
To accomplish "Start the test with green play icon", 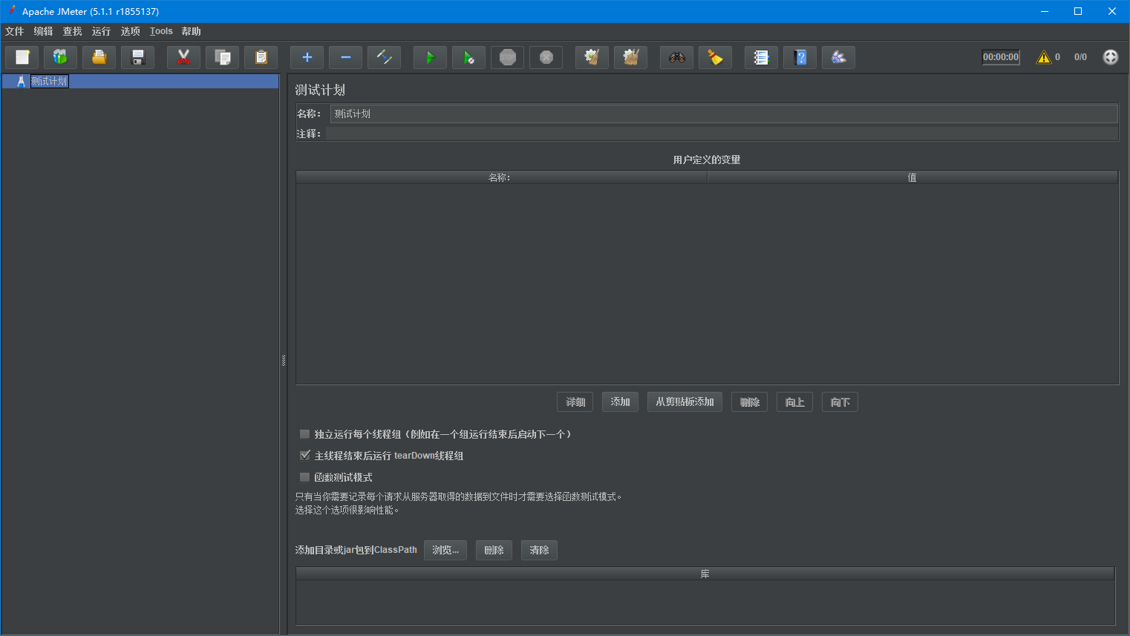I will coord(430,57).
